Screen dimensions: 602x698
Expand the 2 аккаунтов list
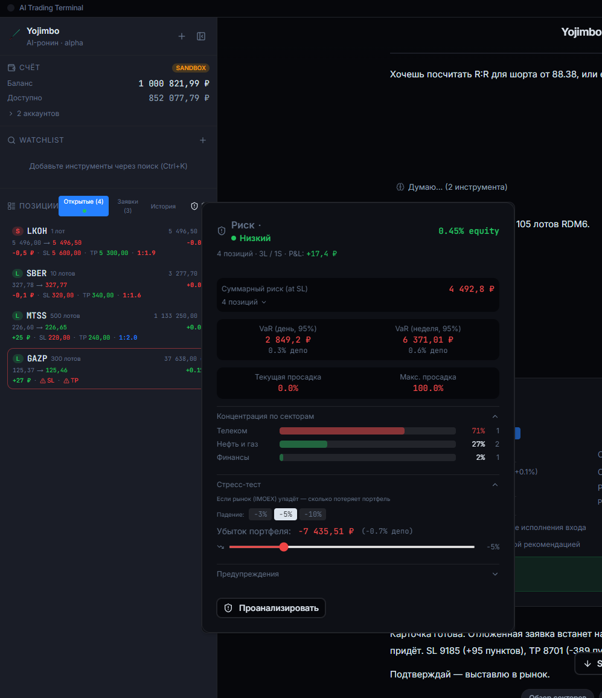[x=34, y=114]
